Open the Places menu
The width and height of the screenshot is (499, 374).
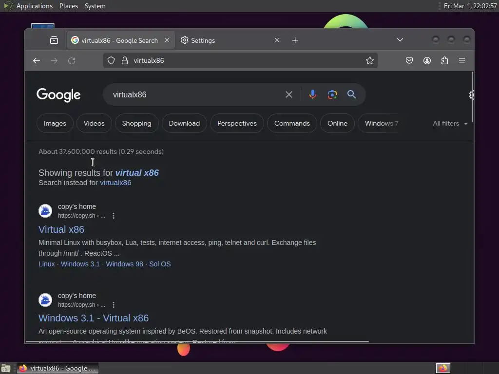pos(69,6)
